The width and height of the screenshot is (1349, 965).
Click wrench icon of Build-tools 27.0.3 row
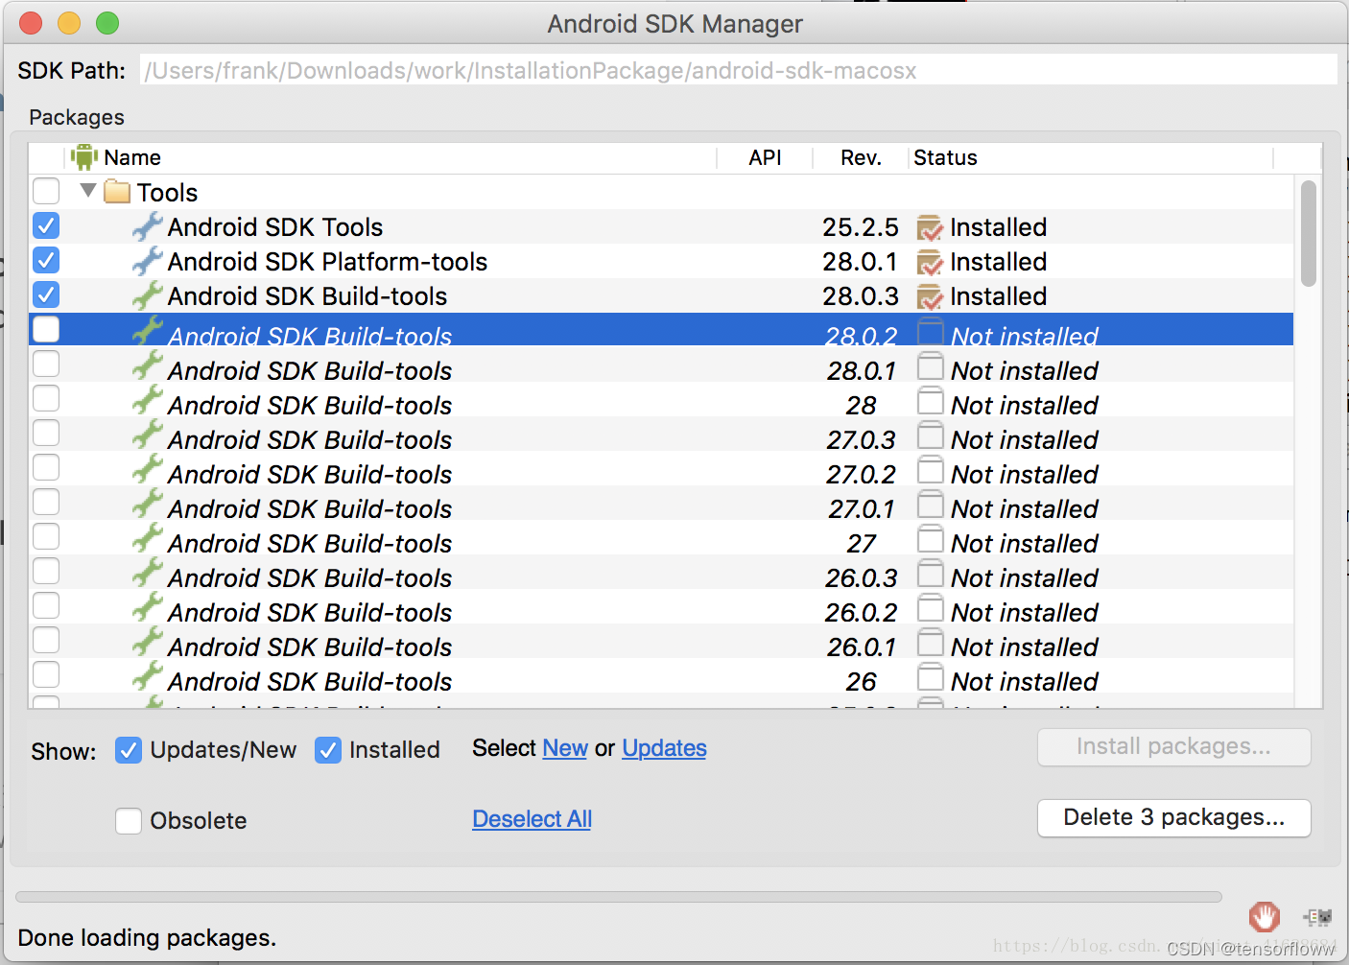click(x=148, y=434)
